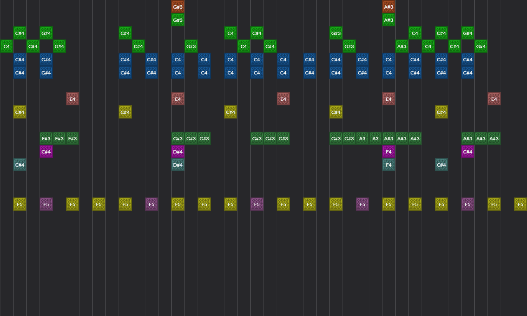Image resolution: width=527 pixels, height=316 pixels.
Task: Select an A3 note in the green run
Action: pos(362,138)
